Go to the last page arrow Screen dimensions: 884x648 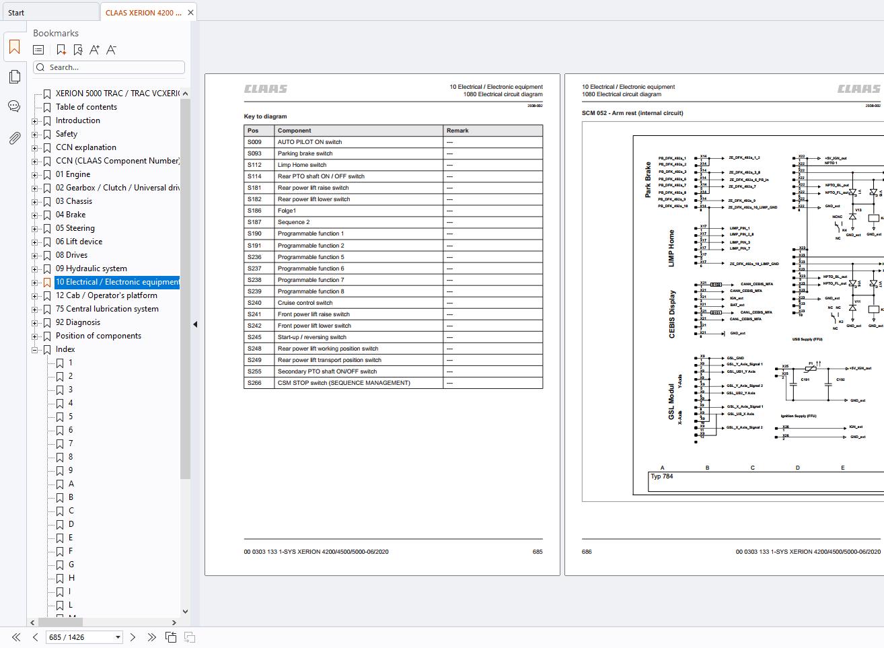151,637
